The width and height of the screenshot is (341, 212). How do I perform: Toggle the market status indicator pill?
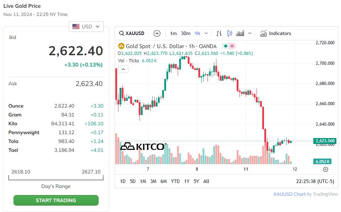tap(229, 46)
